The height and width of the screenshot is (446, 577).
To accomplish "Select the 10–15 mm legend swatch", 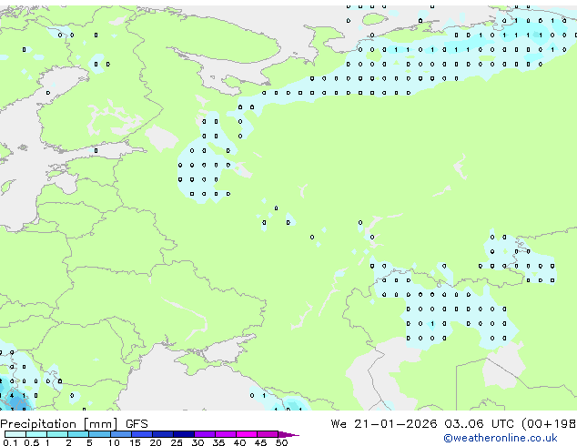I will point(120,434).
